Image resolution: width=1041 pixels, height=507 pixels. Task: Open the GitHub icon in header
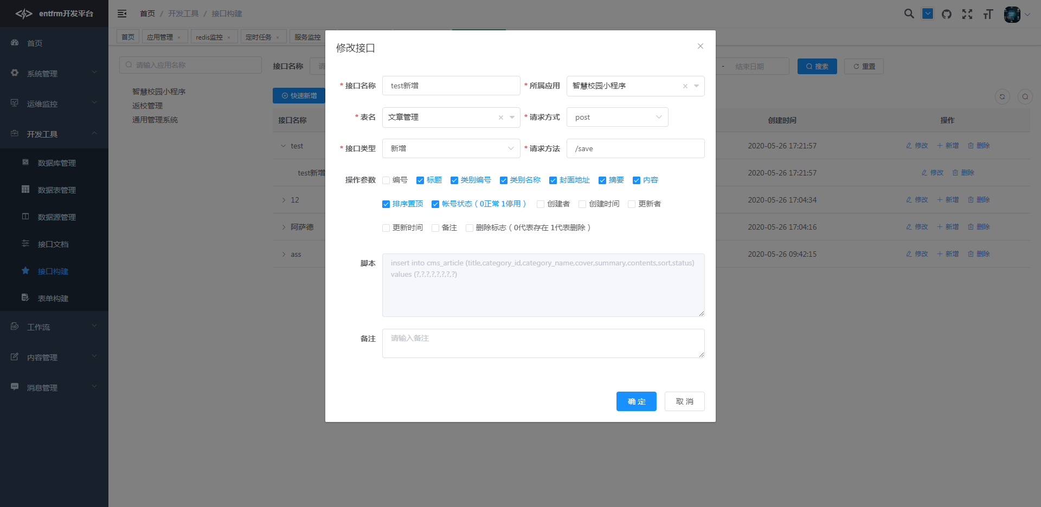coord(947,14)
